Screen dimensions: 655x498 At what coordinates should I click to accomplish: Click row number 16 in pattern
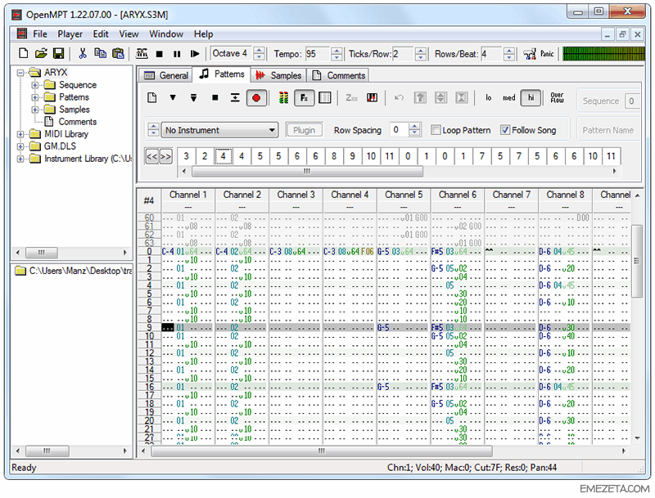pyautogui.click(x=149, y=387)
